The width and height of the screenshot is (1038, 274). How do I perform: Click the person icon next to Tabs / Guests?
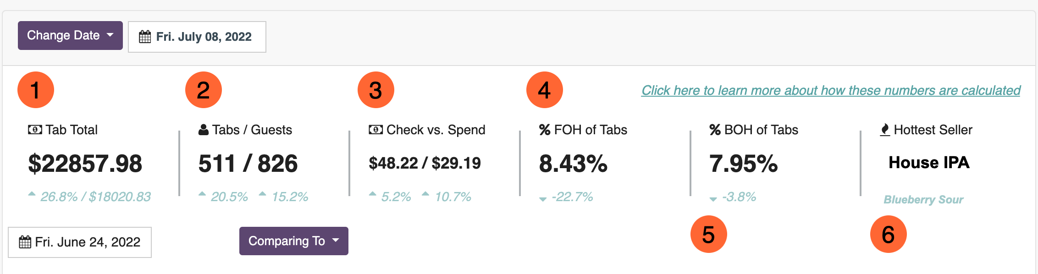204,130
